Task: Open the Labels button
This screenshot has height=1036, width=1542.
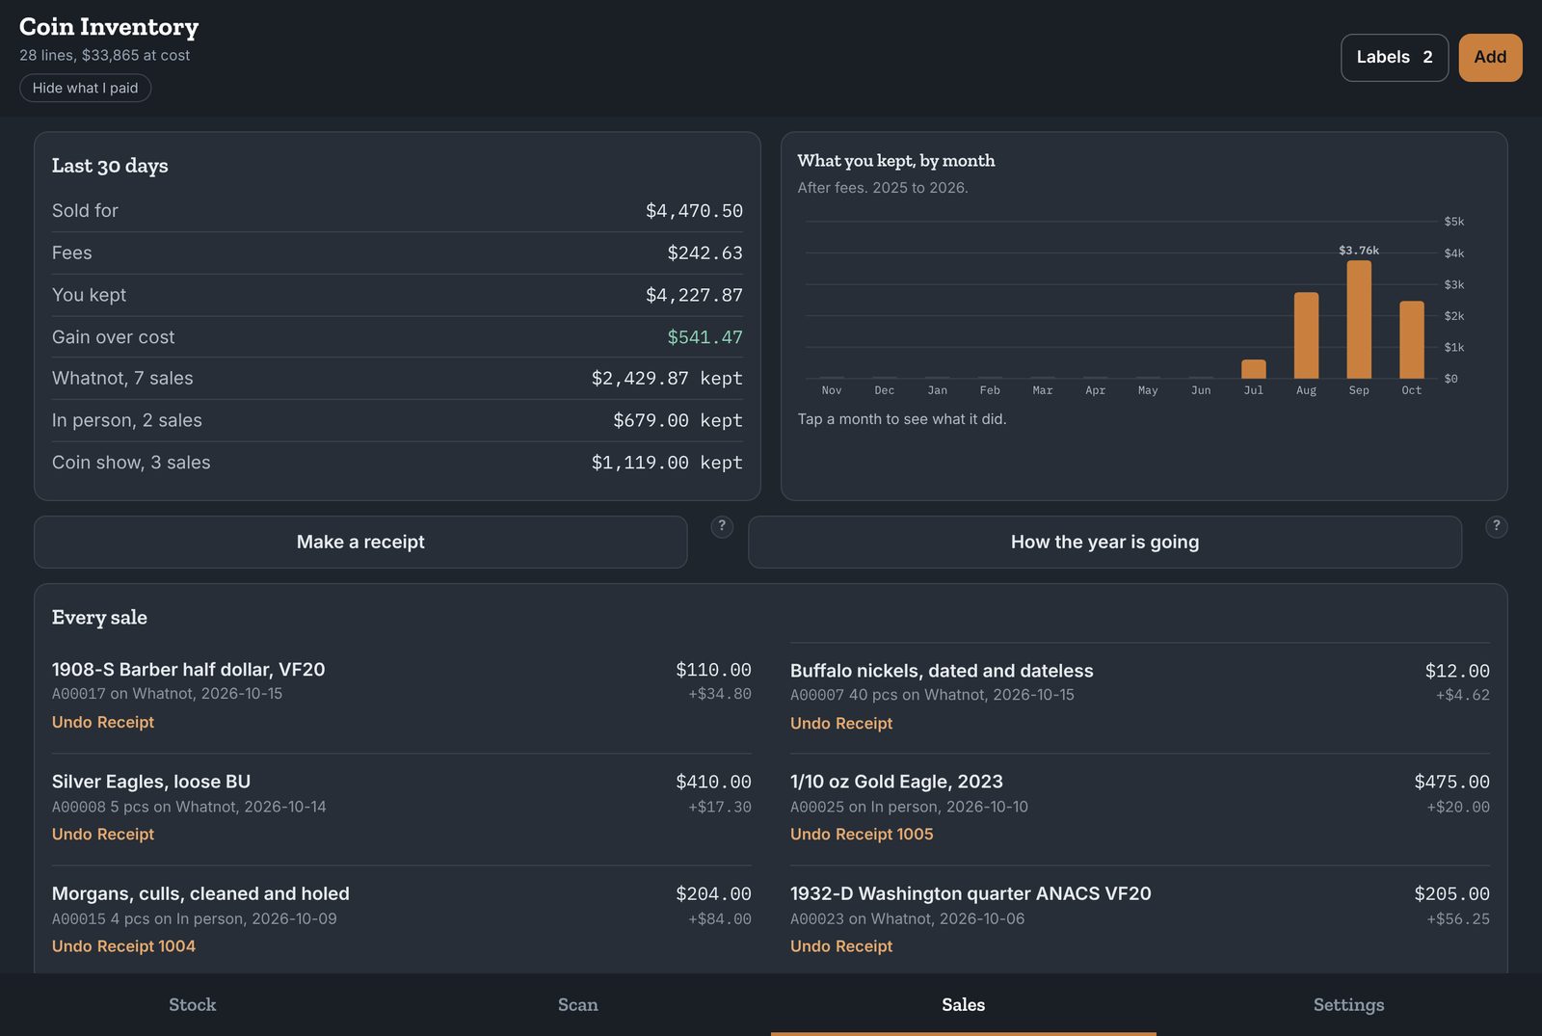Action: (1394, 58)
